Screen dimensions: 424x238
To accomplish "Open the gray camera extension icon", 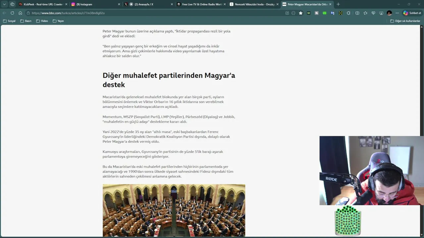I will 317,13.
